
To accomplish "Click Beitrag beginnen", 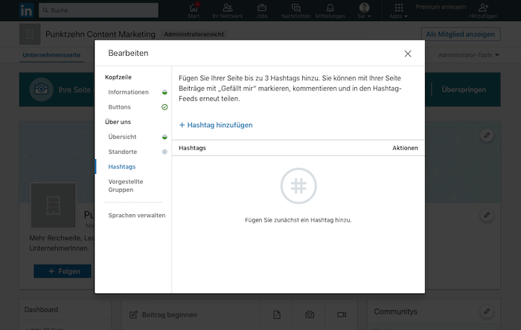I will [x=163, y=314].
